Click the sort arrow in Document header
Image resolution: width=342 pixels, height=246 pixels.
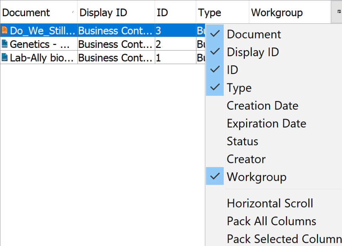click(73, 12)
